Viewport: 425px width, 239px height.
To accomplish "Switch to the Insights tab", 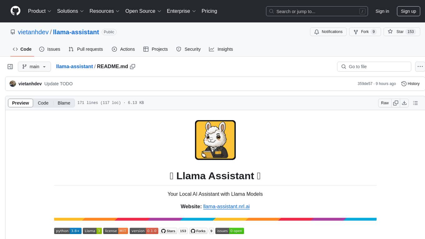I will pos(221,49).
